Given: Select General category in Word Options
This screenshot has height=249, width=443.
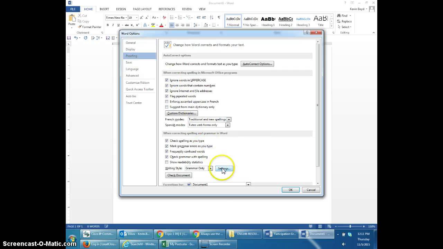Looking at the screenshot, I should coord(139,43).
